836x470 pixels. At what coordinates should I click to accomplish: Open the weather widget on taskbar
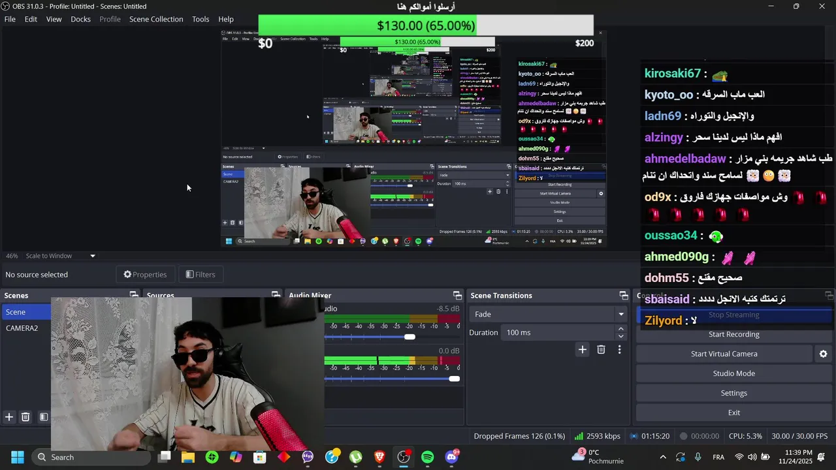(x=598, y=456)
